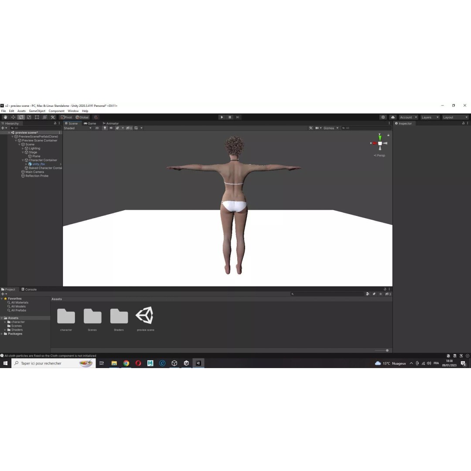Toggle Global handle rotation
This screenshot has height=471, width=471.
pos(82,117)
